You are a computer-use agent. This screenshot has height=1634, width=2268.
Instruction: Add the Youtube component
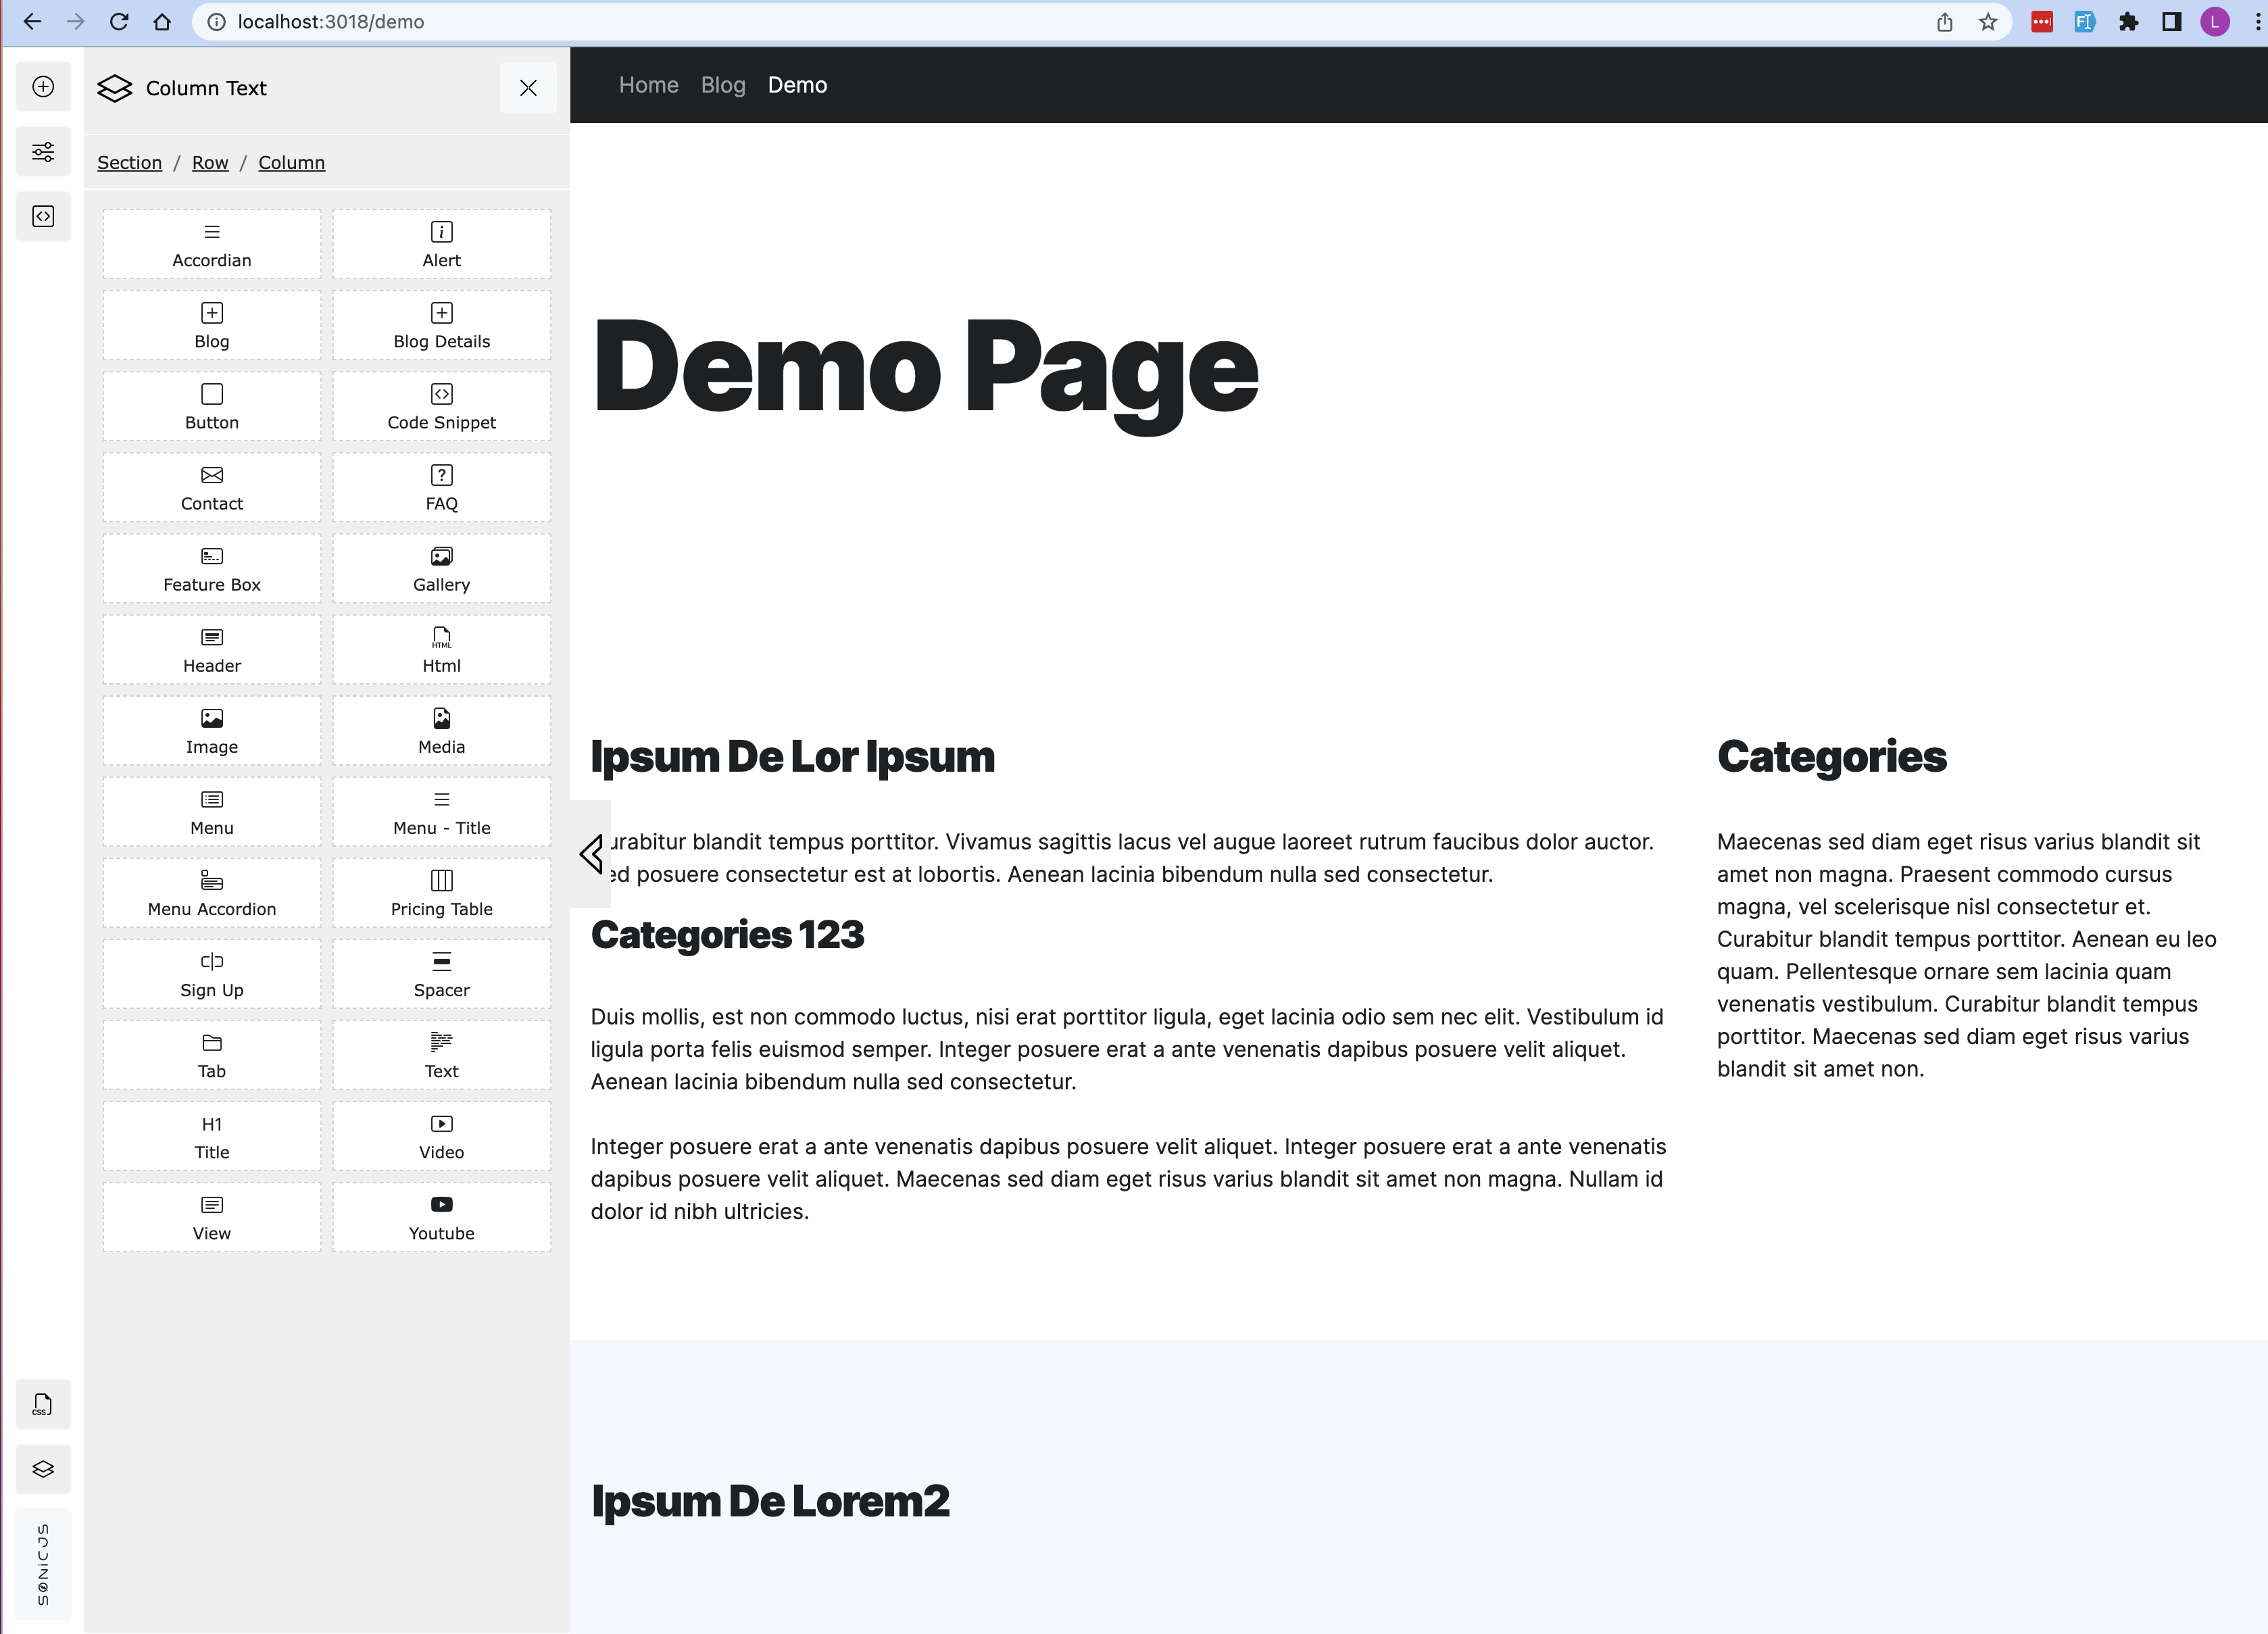coord(441,1217)
